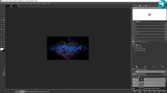Set Move mode to layer icon
This screenshot has width=167, height=93.
(x=136, y=45)
